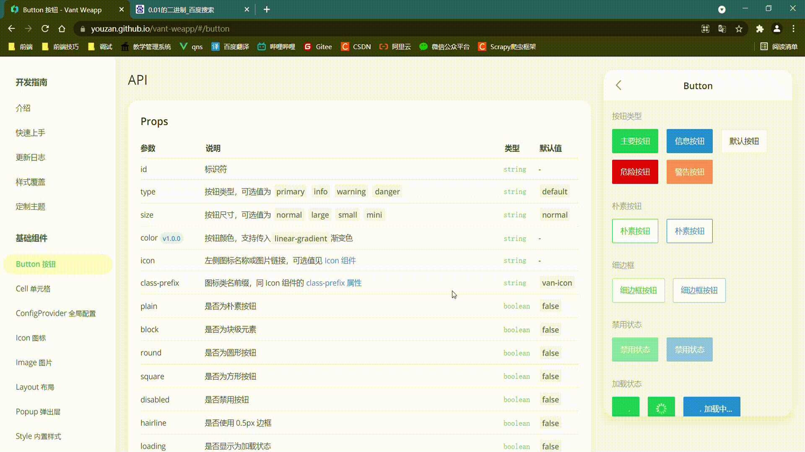Viewport: 805px width, 452px height.
Task: Click the blue 细边框按钮
Action: click(699, 290)
